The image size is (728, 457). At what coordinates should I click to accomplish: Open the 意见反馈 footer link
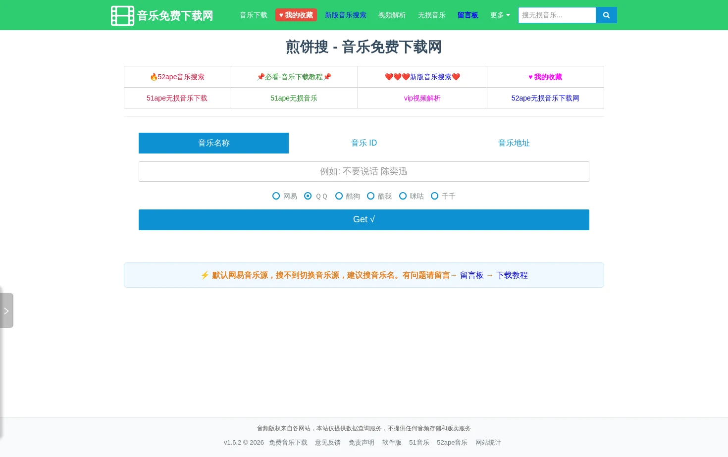click(x=328, y=443)
